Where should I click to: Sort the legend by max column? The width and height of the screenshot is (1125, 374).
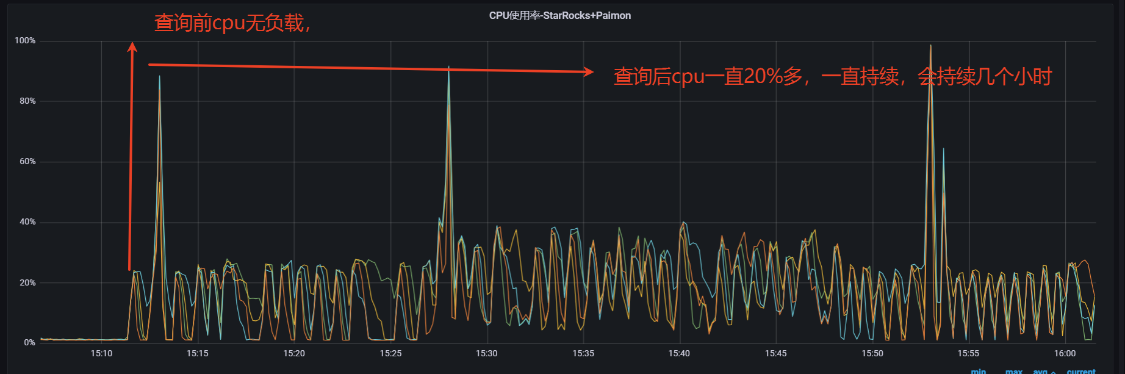tap(1013, 371)
